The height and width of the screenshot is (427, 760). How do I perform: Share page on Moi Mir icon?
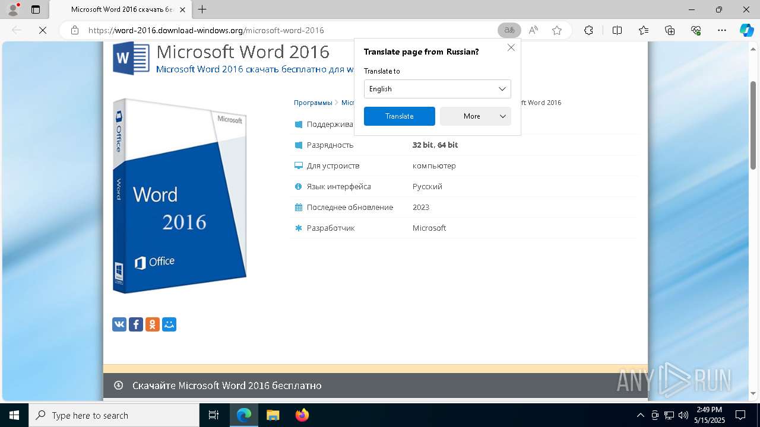[x=169, y=324]
